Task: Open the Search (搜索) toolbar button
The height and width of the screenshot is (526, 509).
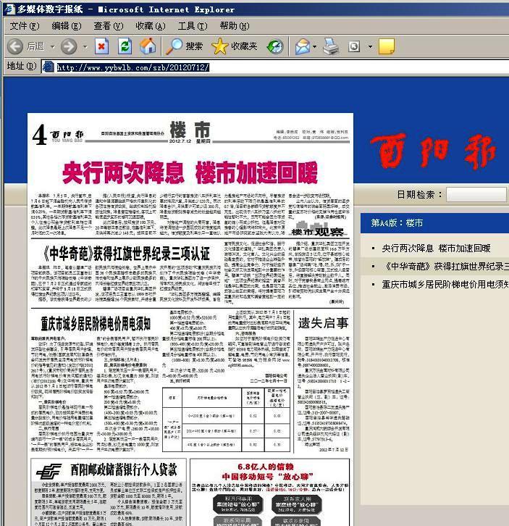Action: 185,46
